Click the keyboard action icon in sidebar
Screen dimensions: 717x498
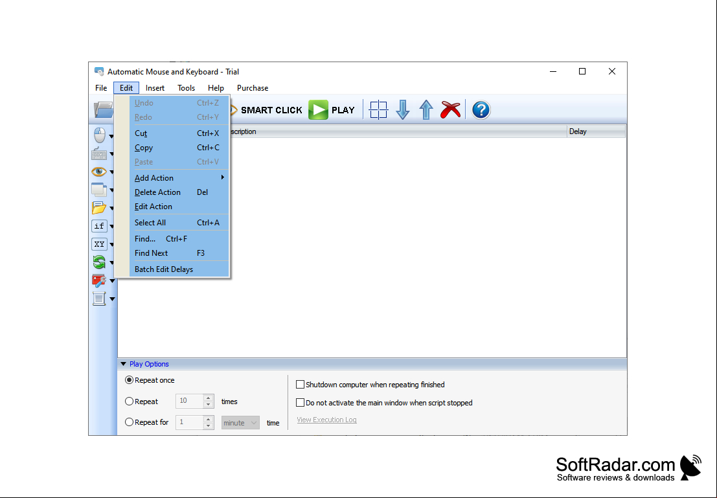coord(99,153)
